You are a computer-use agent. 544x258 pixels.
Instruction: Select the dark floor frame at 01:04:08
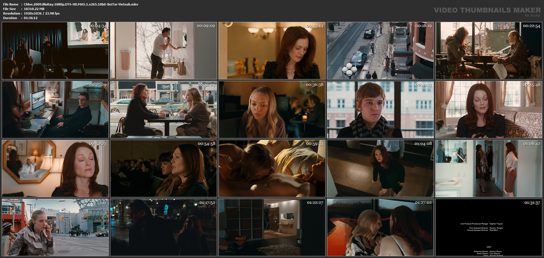380,168
